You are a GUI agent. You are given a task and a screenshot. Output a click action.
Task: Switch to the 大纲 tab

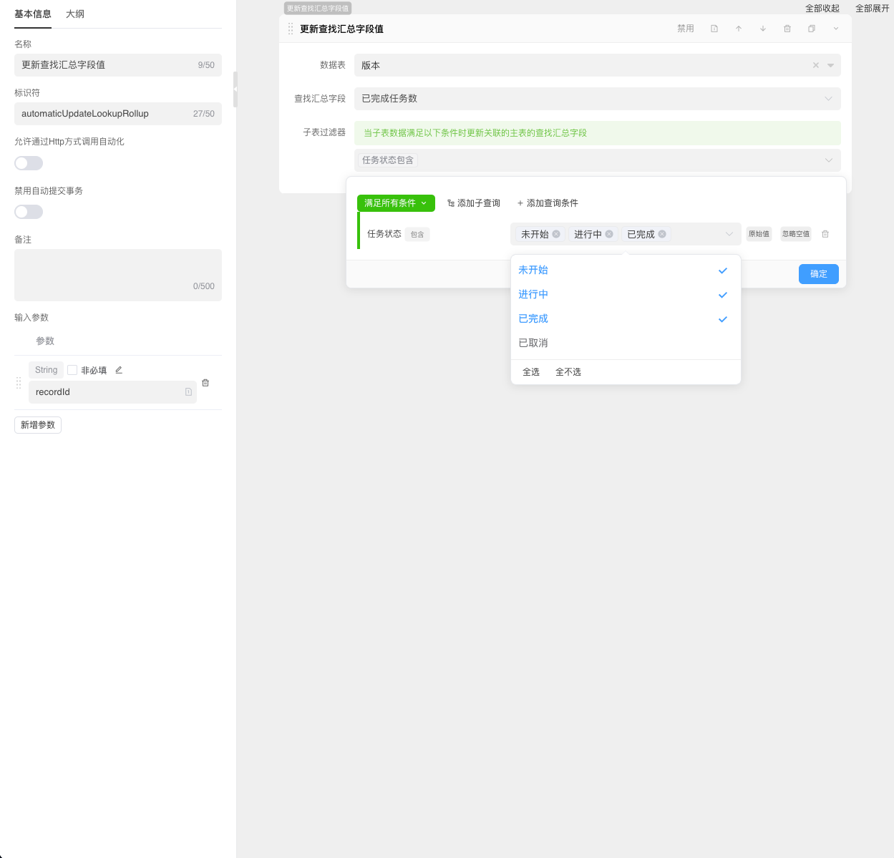click(x=75, y=14)
